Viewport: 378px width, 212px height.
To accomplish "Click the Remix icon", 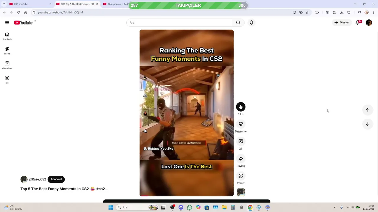I will pyautogui.click(x=241, y=176).
